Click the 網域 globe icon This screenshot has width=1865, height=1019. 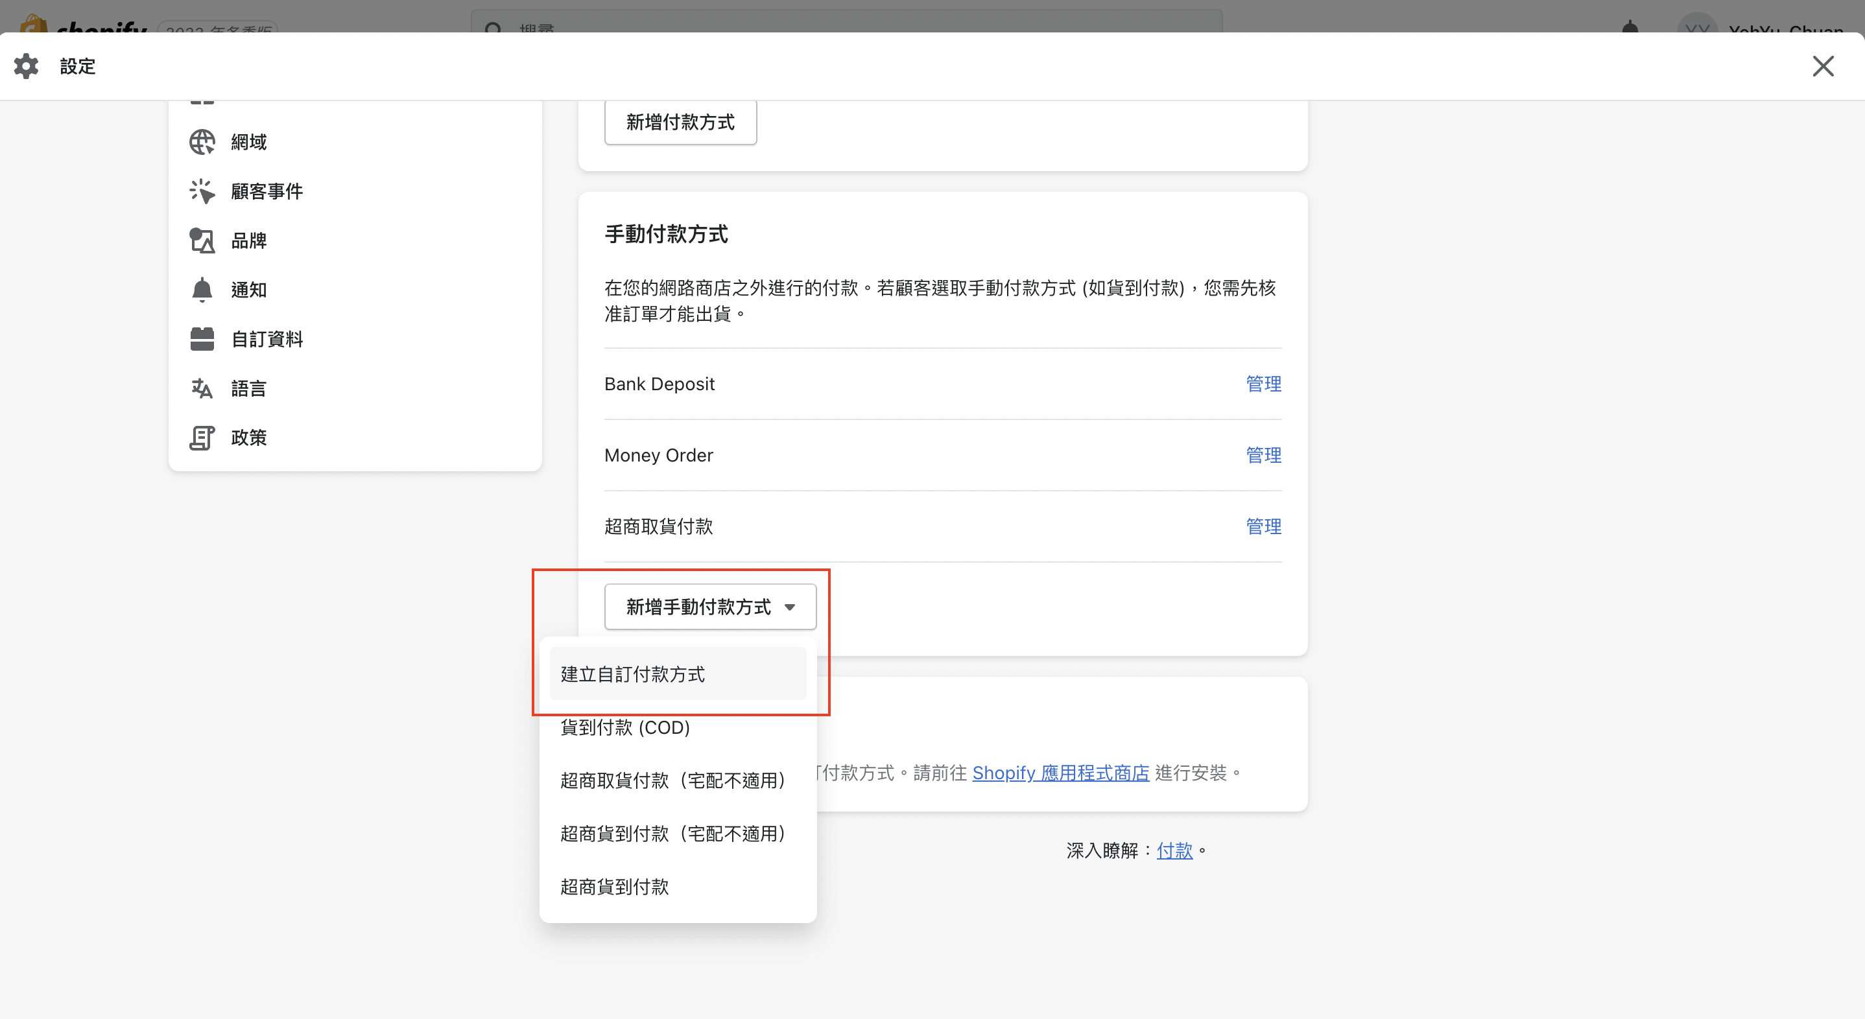click(202, 142)
